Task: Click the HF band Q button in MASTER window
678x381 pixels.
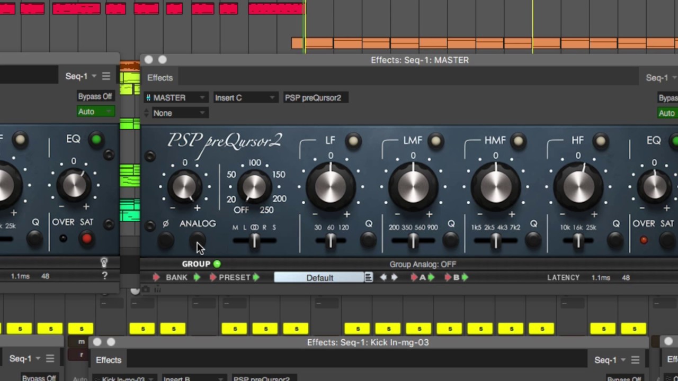Action: 615,240
